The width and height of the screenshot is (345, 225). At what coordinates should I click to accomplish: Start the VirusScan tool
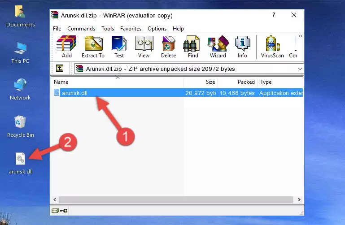272,47
